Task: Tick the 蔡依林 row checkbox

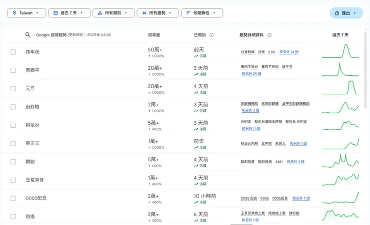Action: 13,125
